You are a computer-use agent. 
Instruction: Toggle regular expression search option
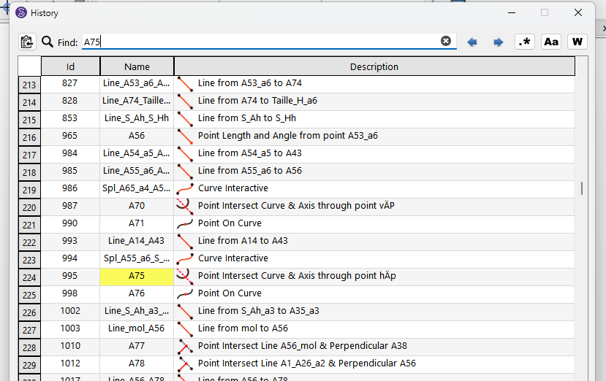click(x=525, y=42)
